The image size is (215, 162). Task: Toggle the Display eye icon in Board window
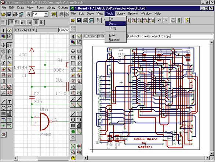tap(79, 36)
